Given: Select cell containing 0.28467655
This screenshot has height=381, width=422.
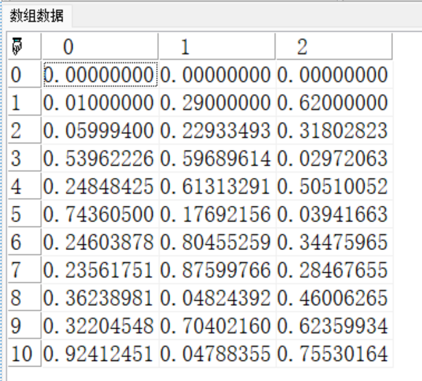Looking at the screenshot, I should point(334,270).
